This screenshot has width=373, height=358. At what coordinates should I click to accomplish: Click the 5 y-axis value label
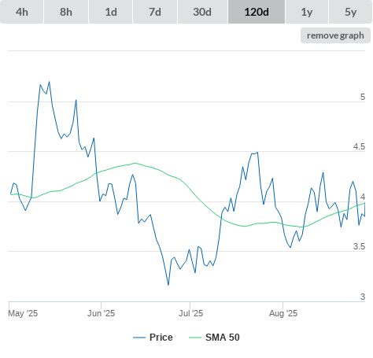tap(363, 97)
